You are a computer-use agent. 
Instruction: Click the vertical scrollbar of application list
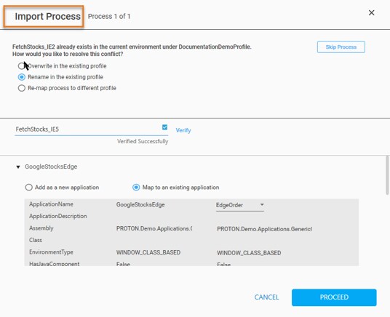pos(387,175)
